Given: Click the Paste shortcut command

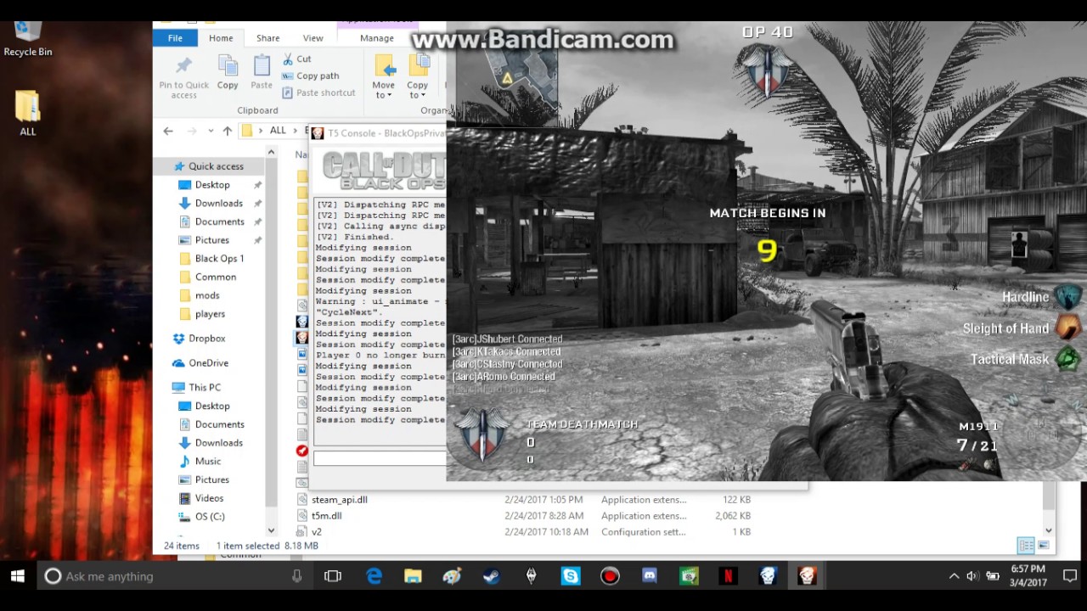Looking at the screenshot, I should click(x=318, y=92).
